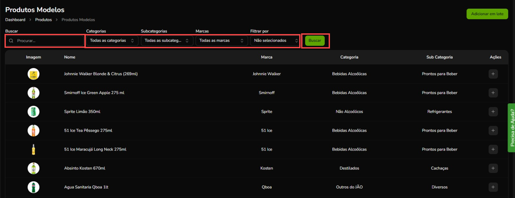The image size is (515, 198).
Task: Click 51 Ice Tea Pêssego bottle thumbnail
Action: click(x=33, y=131)
